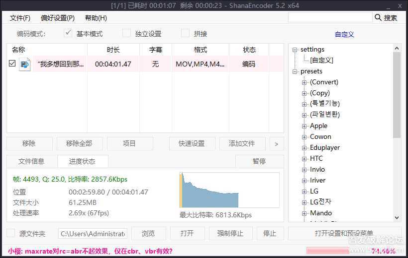
Task: Click the bitrate graph chart
Action: 229,190
